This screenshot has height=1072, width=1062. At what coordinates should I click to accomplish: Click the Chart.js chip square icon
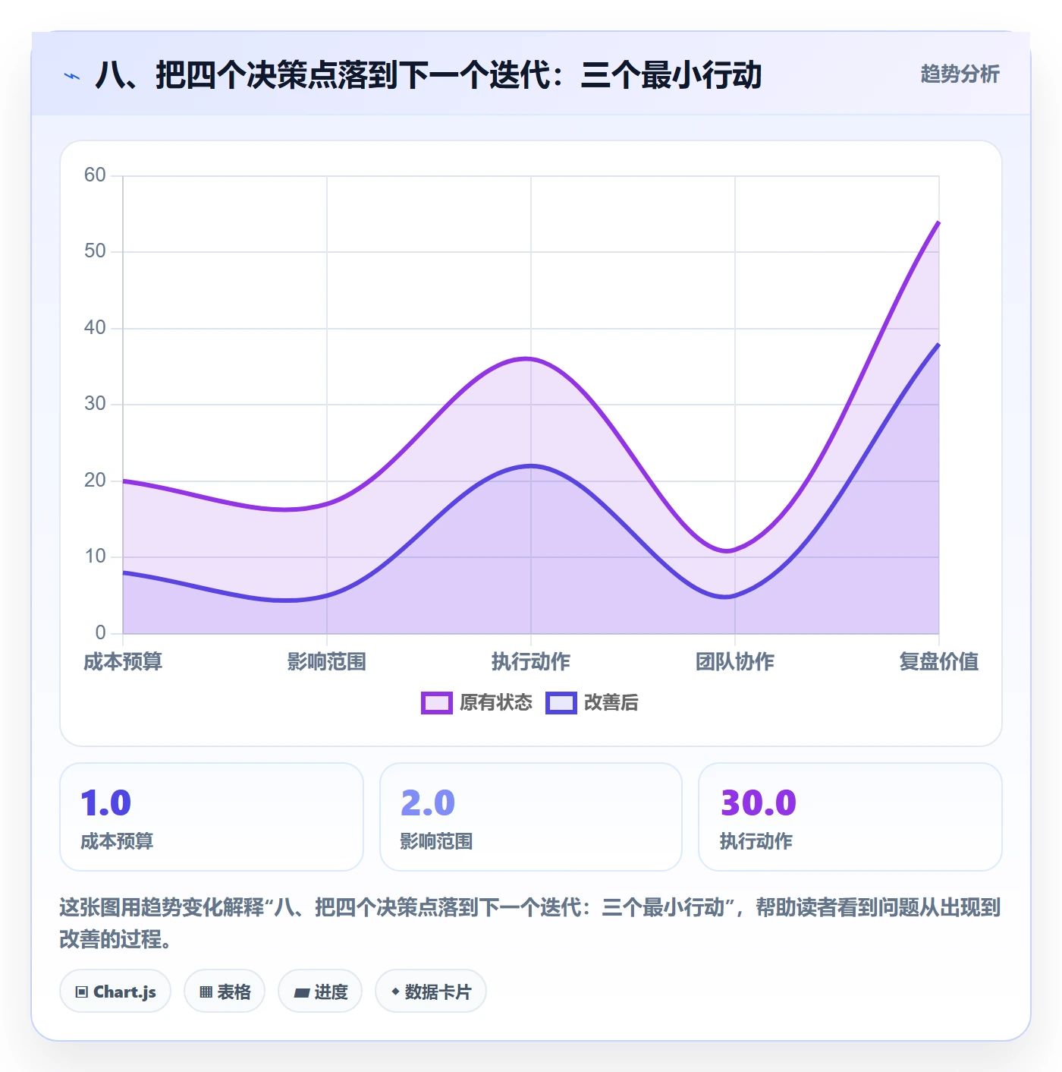click(x=82, y=992)
